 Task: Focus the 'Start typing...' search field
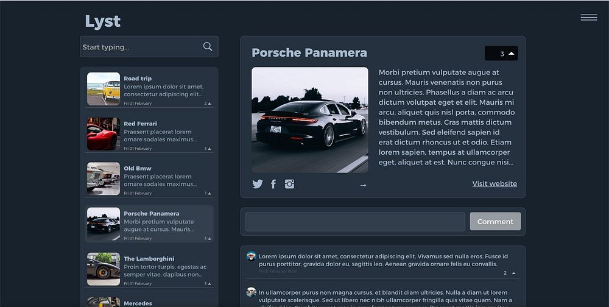(x=149, y=47)
